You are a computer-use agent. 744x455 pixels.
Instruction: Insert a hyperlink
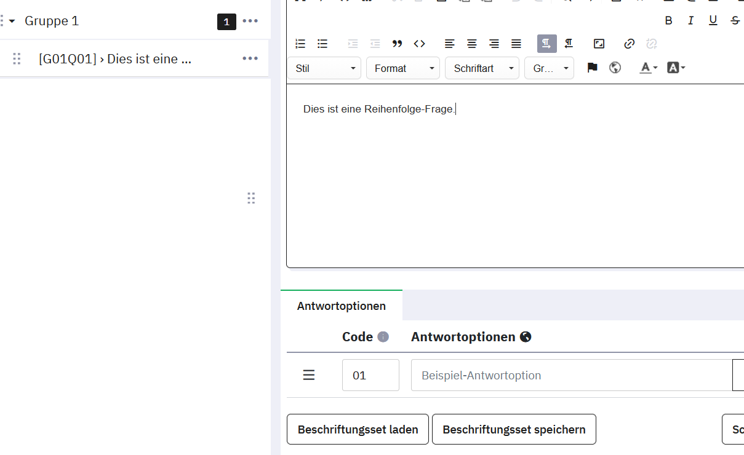[x=629, y=44]
